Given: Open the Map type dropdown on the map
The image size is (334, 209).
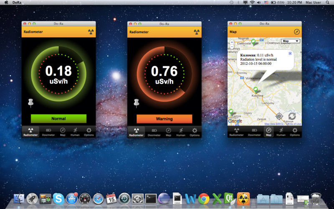Looking at the screenshot, I should [290, 41].
